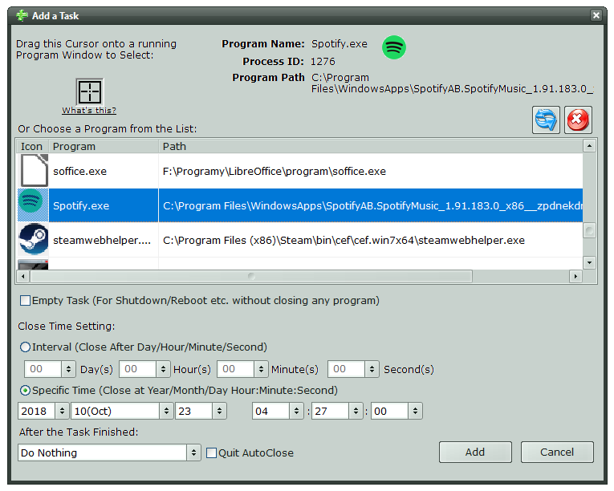Adjust the year 2018 spinner arrows
614x491 pixels.
[x=62, y=411]
